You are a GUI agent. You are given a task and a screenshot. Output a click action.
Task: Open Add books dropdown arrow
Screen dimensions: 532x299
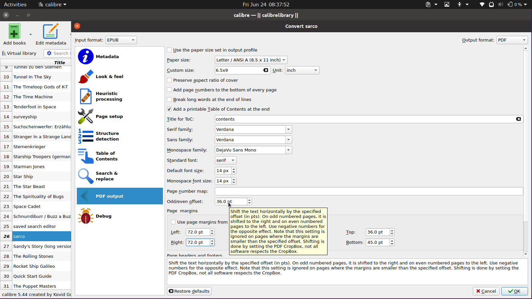[x=30, y=34]
